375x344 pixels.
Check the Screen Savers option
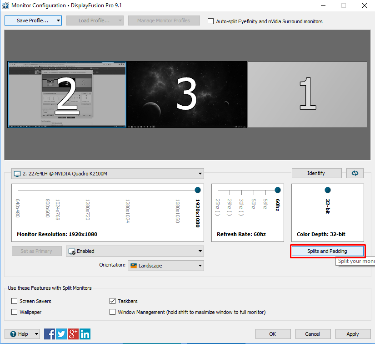pyautogui.click(x=15, y=301)
